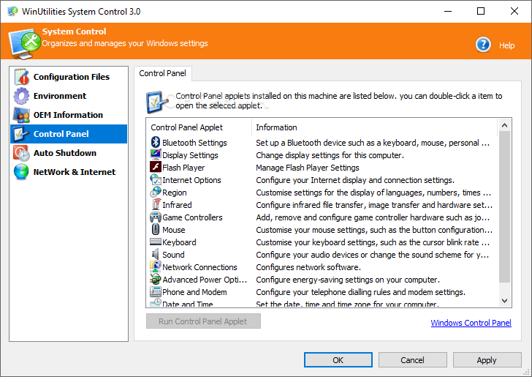
Task: Click the scrollbar down arrow
Action: 504,301
